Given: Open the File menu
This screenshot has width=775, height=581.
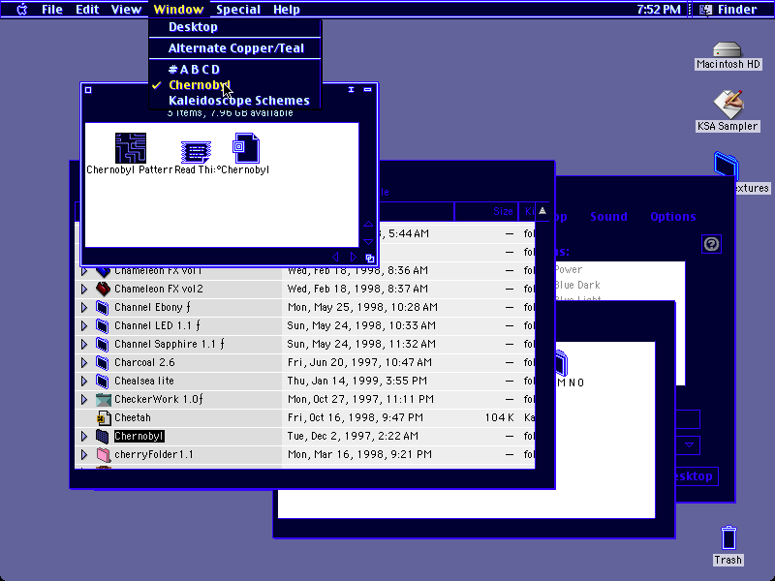Looking at the screenshot, I should (x=52, y=10).
